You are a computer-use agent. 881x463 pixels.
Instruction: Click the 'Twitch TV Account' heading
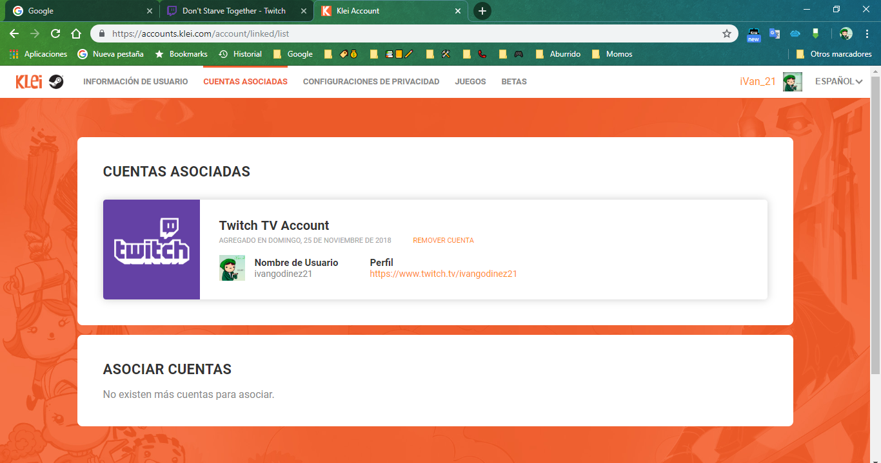(274, 225)
